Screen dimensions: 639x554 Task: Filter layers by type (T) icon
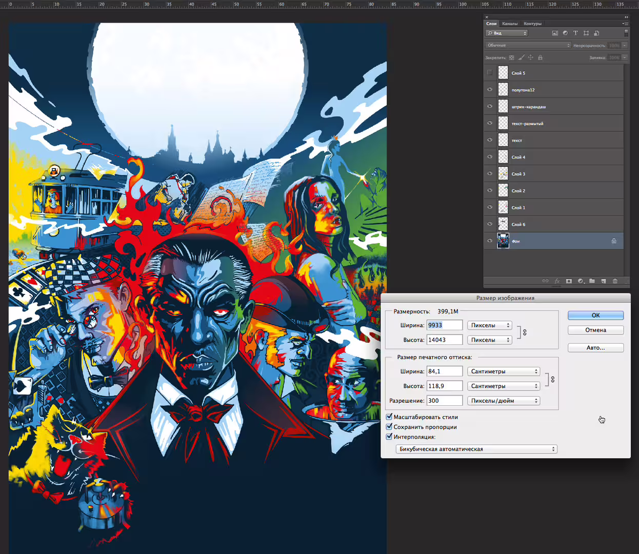pos(575,33)
